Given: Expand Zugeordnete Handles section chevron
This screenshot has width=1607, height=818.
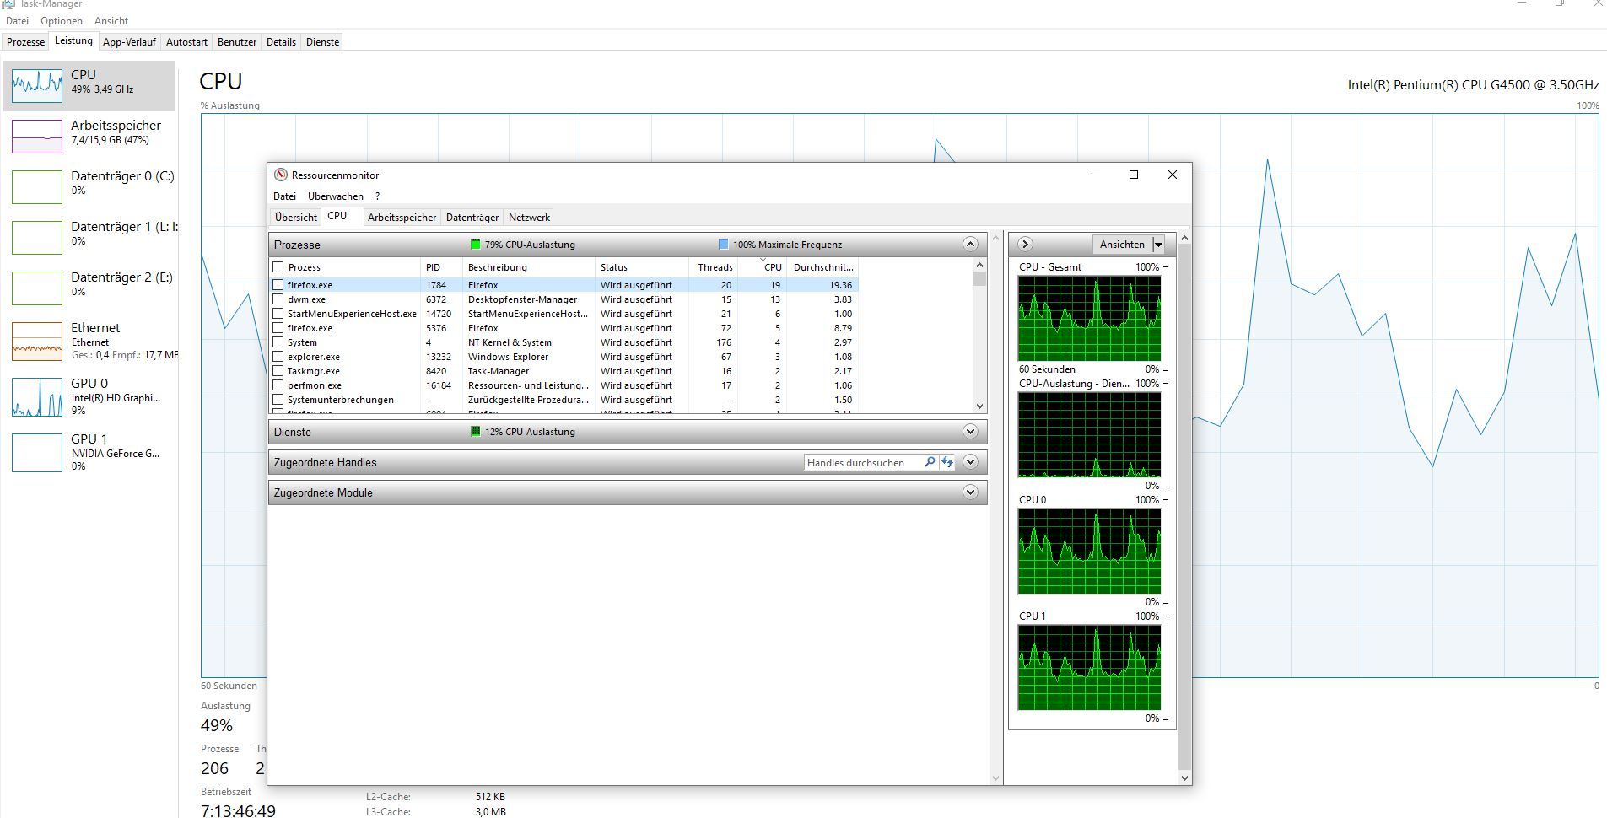Looking at the screenshot, I should (x=970, y=462).
